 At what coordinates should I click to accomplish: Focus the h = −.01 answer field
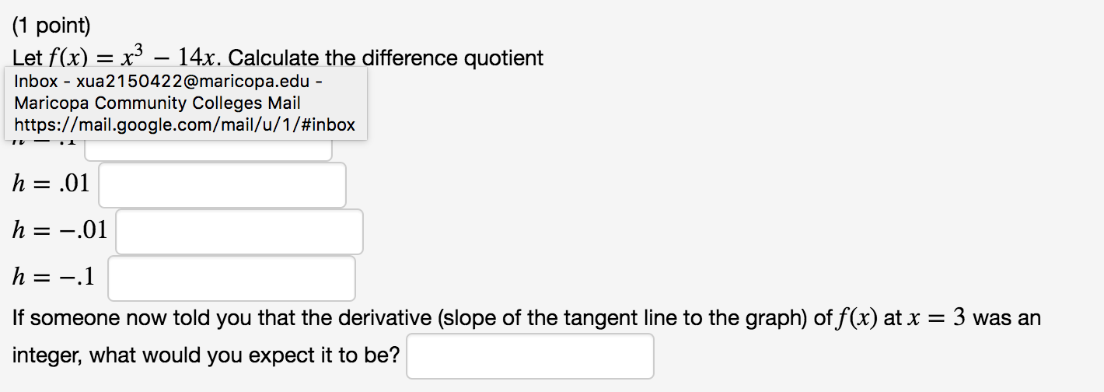[x=239, y=232]
